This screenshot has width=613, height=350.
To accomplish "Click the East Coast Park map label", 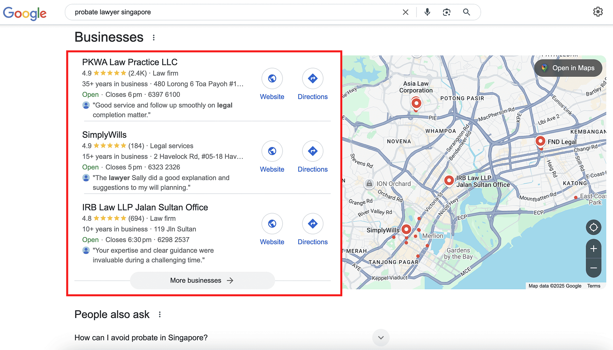I will click(593, 199).
